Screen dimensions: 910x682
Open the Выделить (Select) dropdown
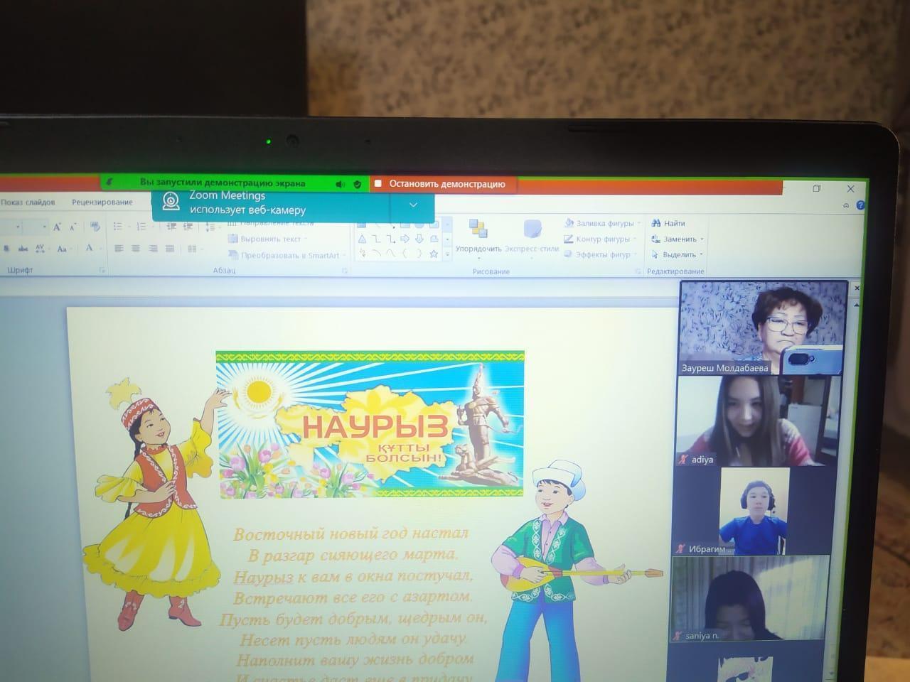pos(678,255)
